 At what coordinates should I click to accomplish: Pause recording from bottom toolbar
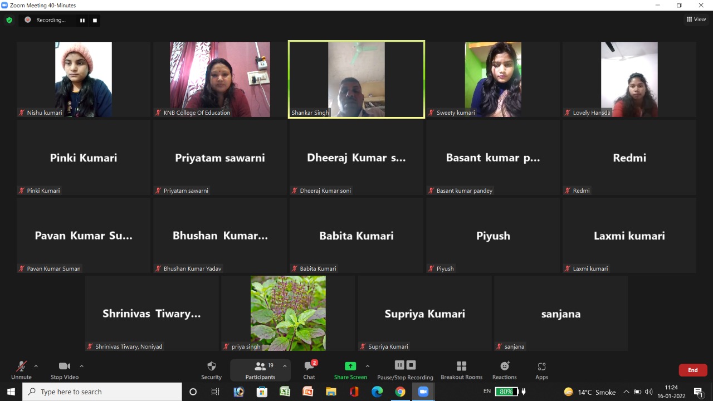399,365
